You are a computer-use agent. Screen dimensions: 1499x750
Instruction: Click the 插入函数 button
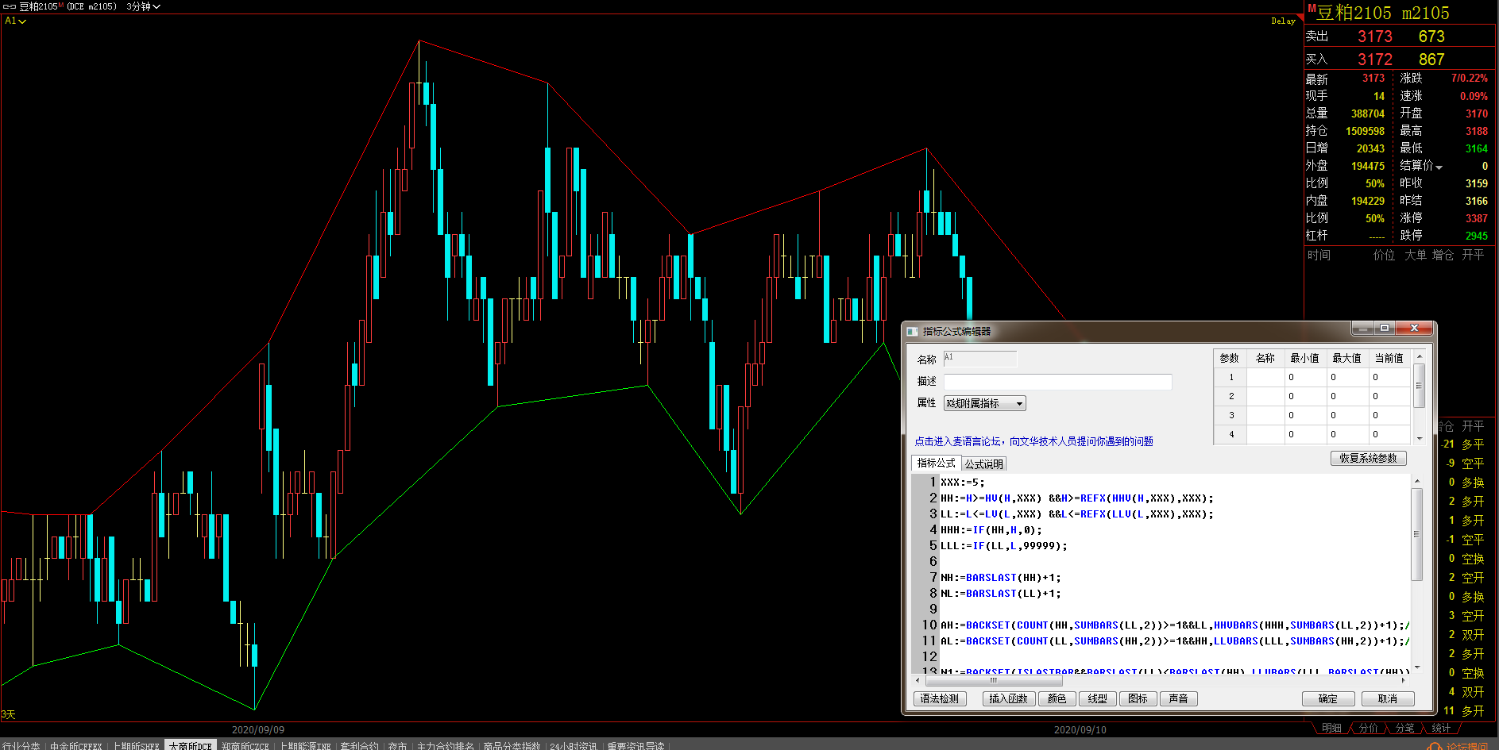click(1008, 698)
